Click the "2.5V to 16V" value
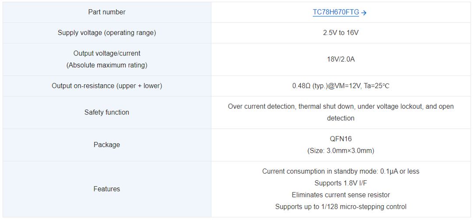Image resolution: width=474 pixels, height=220 pixels. click(341, 33)
